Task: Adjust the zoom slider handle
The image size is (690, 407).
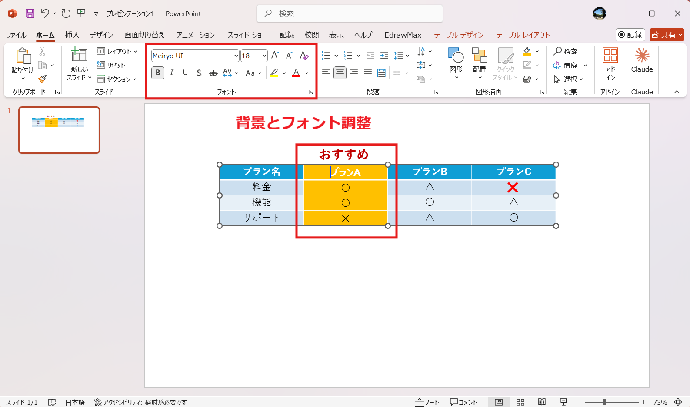Action: [604, 402]
